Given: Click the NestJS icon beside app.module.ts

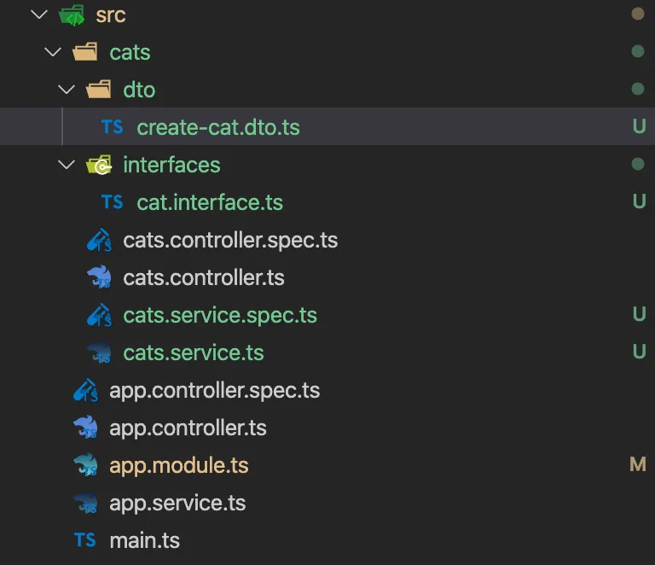Looking at the screenshot, I should (x=85, y=464).
